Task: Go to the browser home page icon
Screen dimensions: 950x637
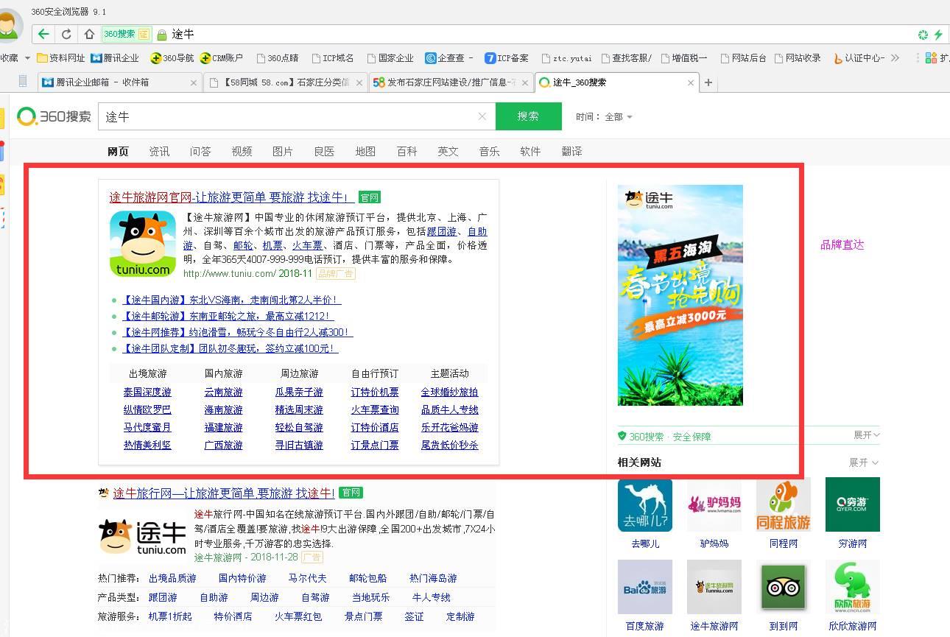Action: pyautogui.click(x=89, y=34)
